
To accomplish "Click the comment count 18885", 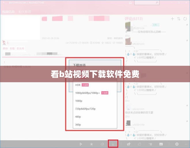I will pyautogui.click(x=118, y=43).
